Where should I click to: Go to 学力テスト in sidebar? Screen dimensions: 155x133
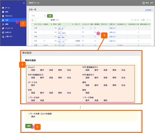9,16
